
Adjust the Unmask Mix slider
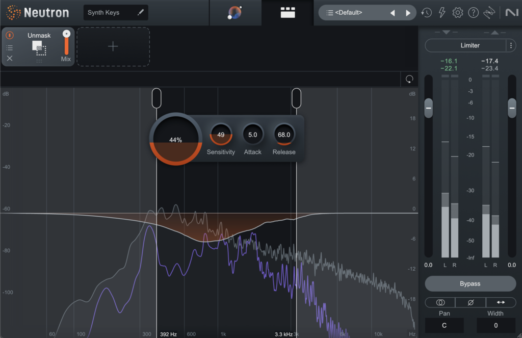click(x=67, y=42)
